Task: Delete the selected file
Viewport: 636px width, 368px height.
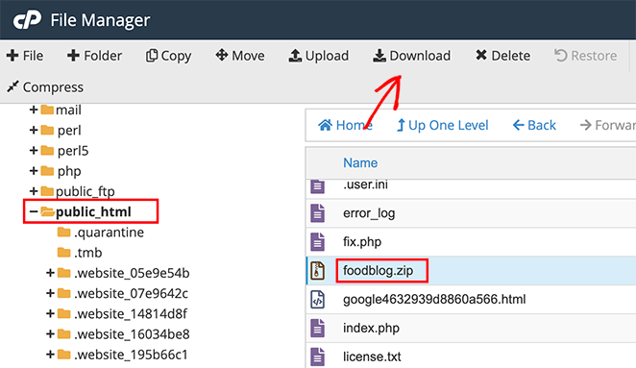Action: point(503,56)
